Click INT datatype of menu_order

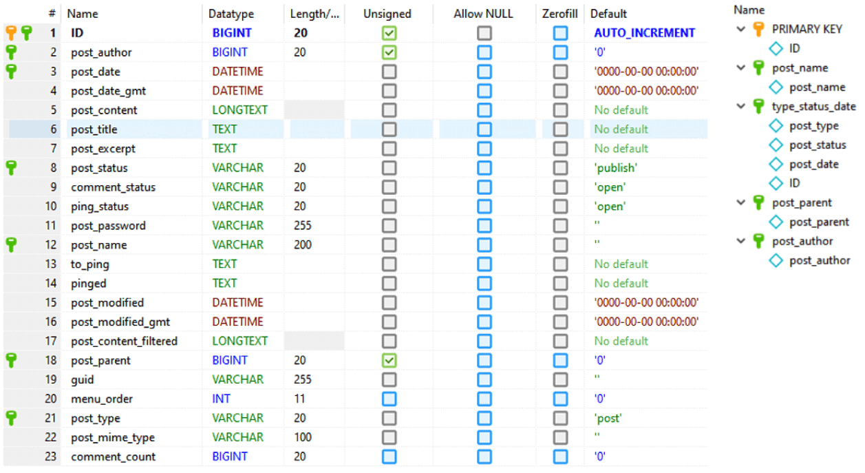[221, 399]
